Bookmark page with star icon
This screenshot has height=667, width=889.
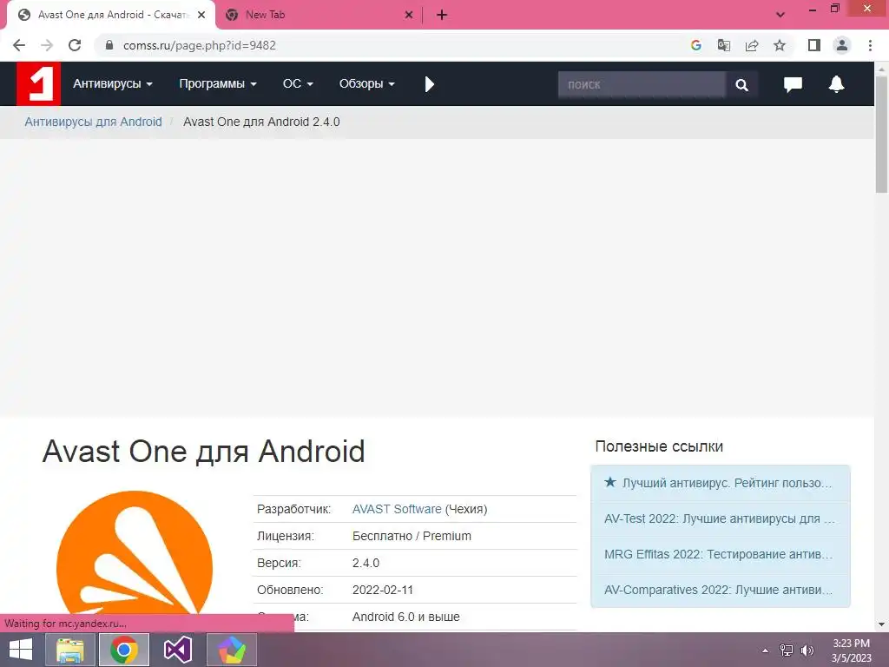tap(780, 45)
